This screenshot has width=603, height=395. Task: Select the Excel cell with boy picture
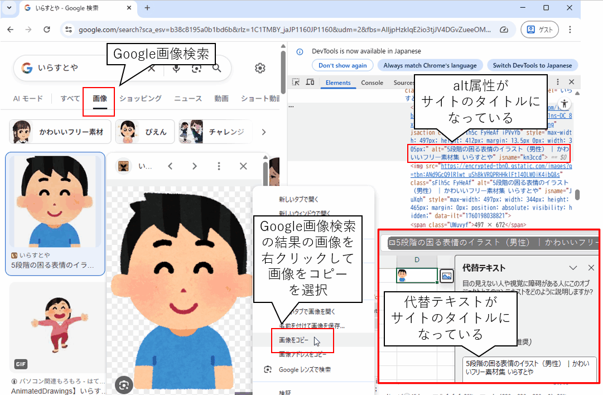(417, 276)
